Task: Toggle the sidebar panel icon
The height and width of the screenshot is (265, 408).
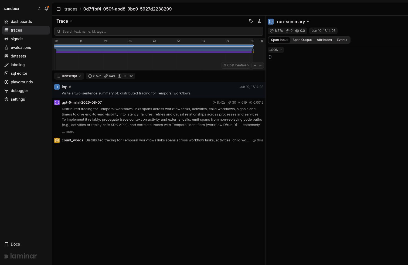Action: point(59,9)
